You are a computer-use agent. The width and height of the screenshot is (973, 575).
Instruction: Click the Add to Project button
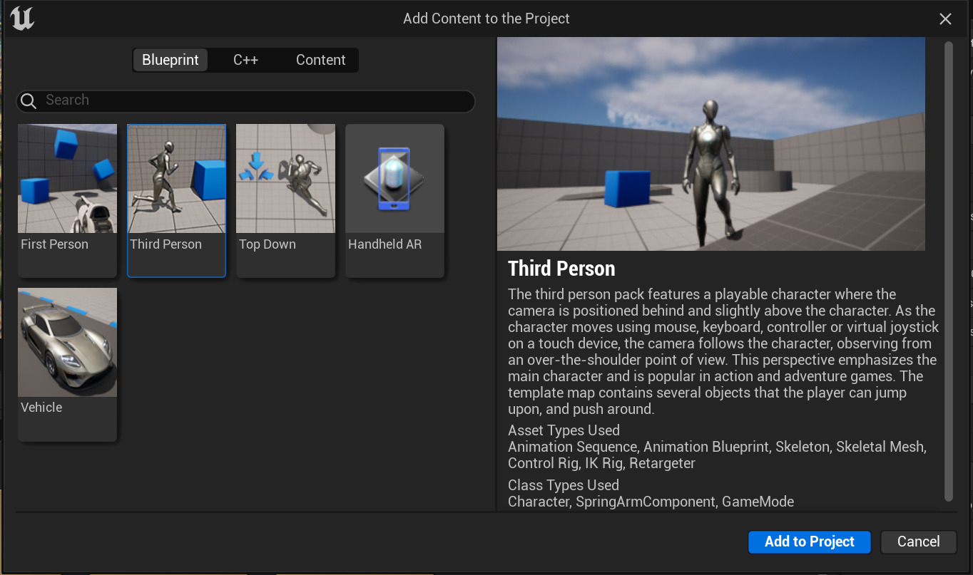810,542
